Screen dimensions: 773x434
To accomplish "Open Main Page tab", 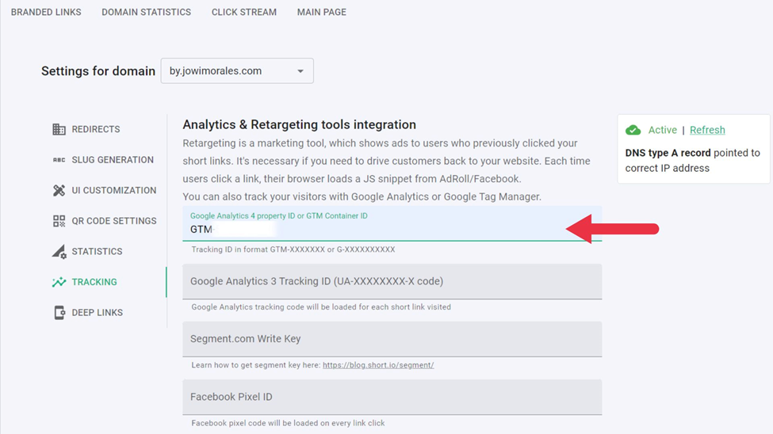I will point(321,12).
